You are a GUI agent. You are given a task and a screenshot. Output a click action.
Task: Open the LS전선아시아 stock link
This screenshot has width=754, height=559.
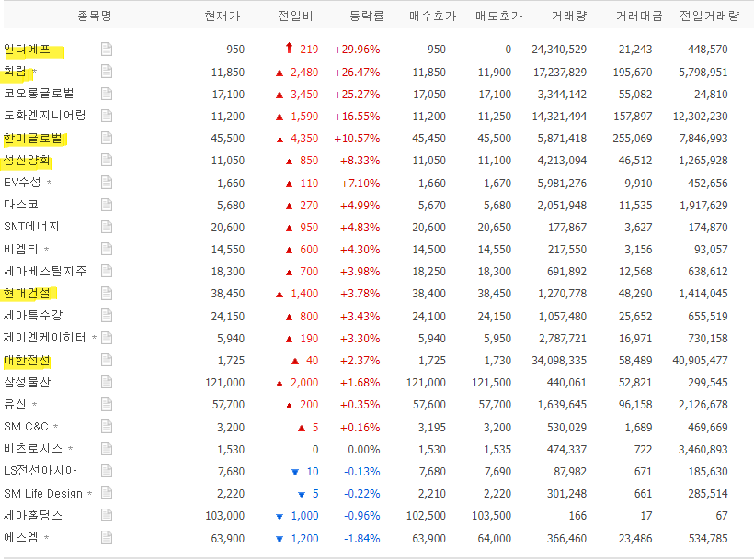(x=40, y=471)
